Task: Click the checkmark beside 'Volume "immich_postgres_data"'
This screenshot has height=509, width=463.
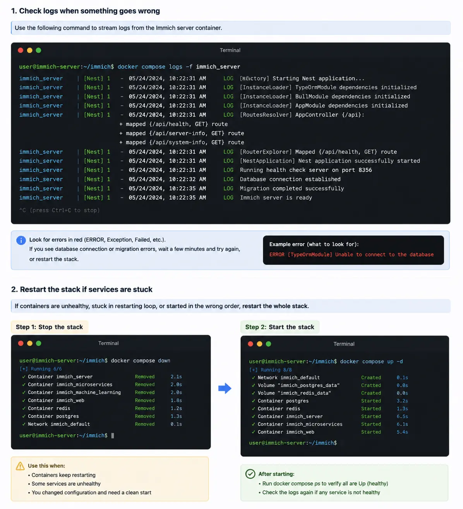Action: click(x=254, y=386)
